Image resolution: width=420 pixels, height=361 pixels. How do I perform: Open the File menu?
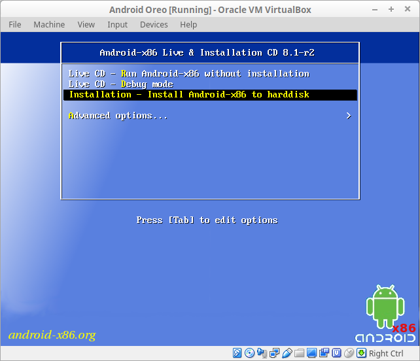point(15,25)
